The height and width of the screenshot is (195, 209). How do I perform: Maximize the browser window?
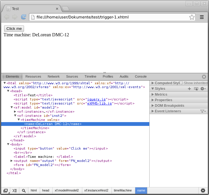click(197, 4)
